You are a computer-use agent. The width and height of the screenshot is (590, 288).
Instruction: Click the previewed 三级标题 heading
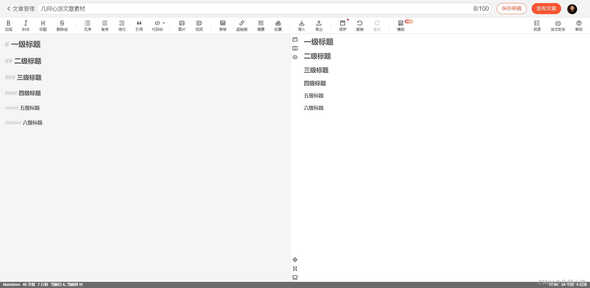click(x=316, y=70)
